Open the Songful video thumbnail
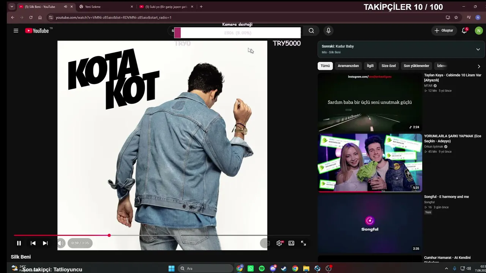The width and height of the screenshot is (486, 273). 370,223
